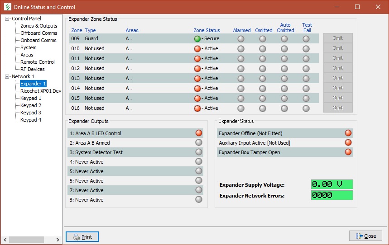389x245 pixels.
Task: Select Zones & Outputs in the tree
Action: coord(38,26)
